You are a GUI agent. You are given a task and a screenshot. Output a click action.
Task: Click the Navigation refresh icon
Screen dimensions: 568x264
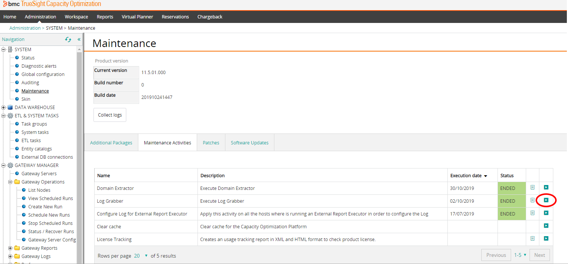[x=68, y=39]
